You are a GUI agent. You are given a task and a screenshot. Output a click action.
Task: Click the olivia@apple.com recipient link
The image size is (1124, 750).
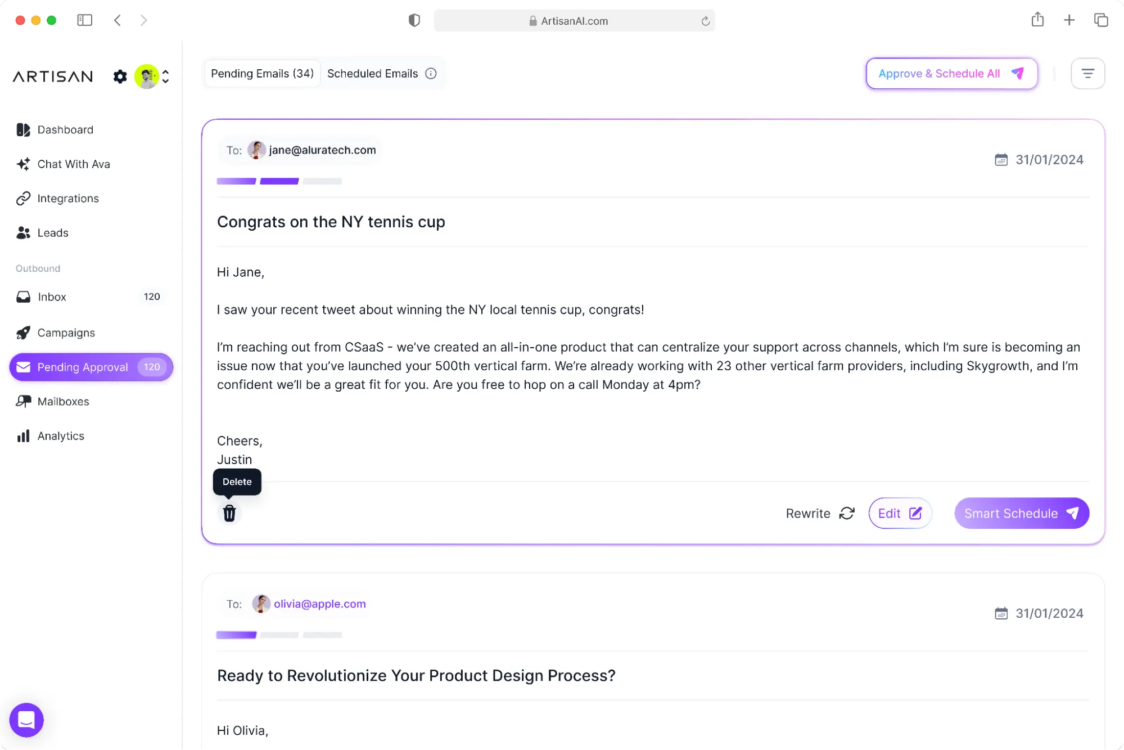[319, 604]
